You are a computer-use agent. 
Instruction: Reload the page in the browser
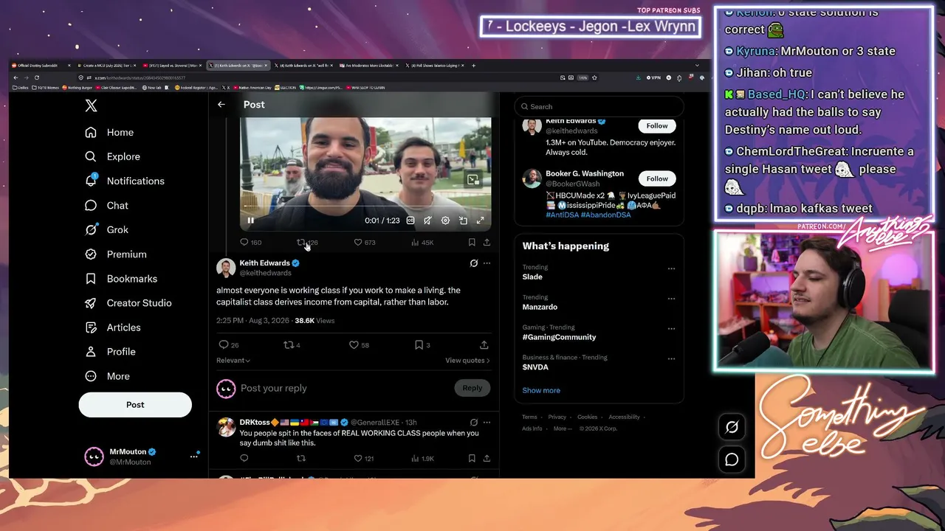pyautogui.click(x=36, y=77)
